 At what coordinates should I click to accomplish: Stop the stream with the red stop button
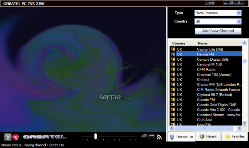tap(16, 137)
